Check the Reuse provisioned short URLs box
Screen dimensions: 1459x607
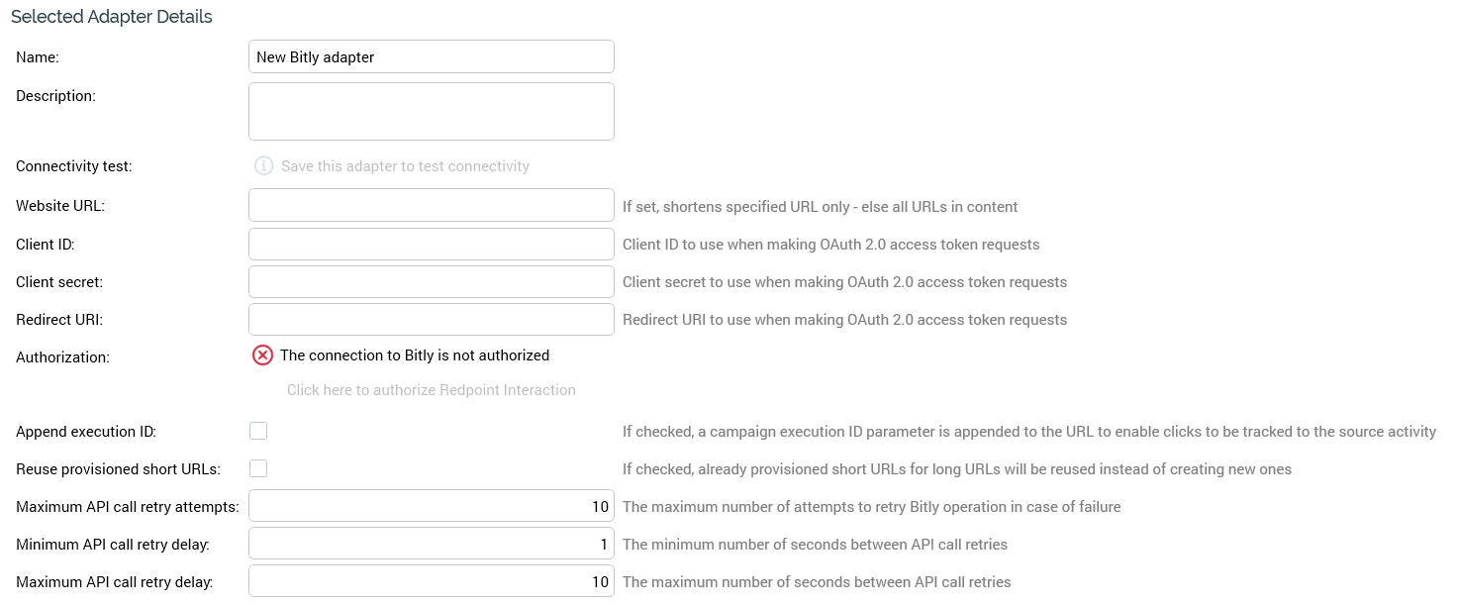tap(258, 468)
